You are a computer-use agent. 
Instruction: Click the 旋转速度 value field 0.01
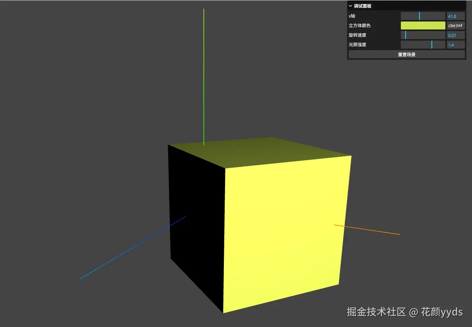[x=456, y=35]
